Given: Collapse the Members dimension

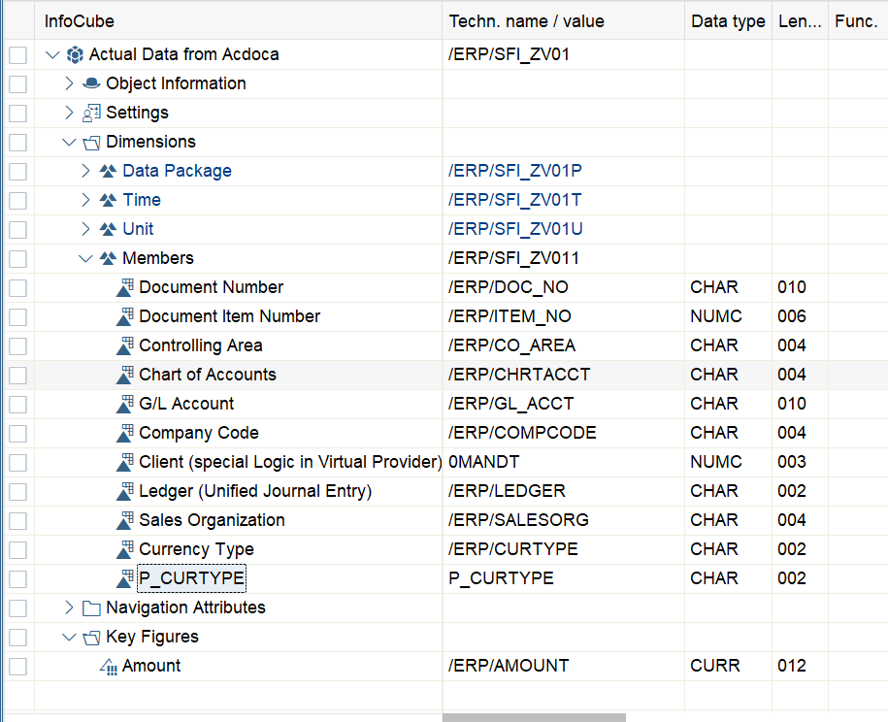Looking at the screenshot, I should tap(85, 259).
